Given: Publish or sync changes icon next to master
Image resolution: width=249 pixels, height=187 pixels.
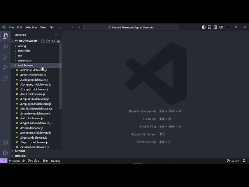Looking at the screenshot, I should (x=23, y=161).
